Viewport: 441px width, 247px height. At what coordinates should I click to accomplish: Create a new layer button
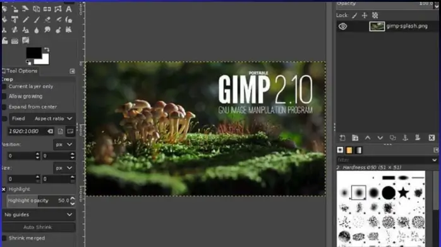point(342,137)
